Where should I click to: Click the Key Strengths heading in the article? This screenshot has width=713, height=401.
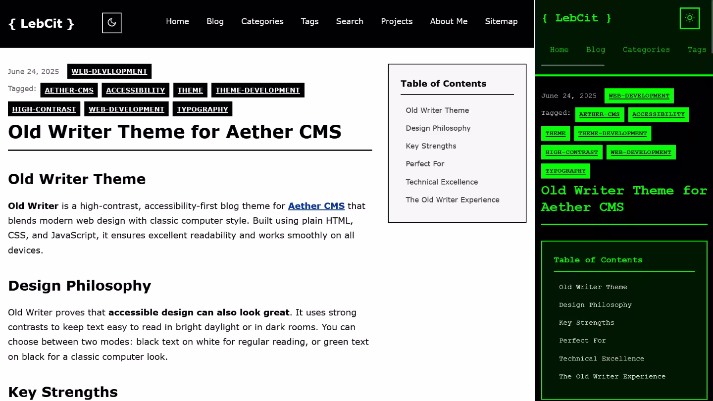coord(63,392)
